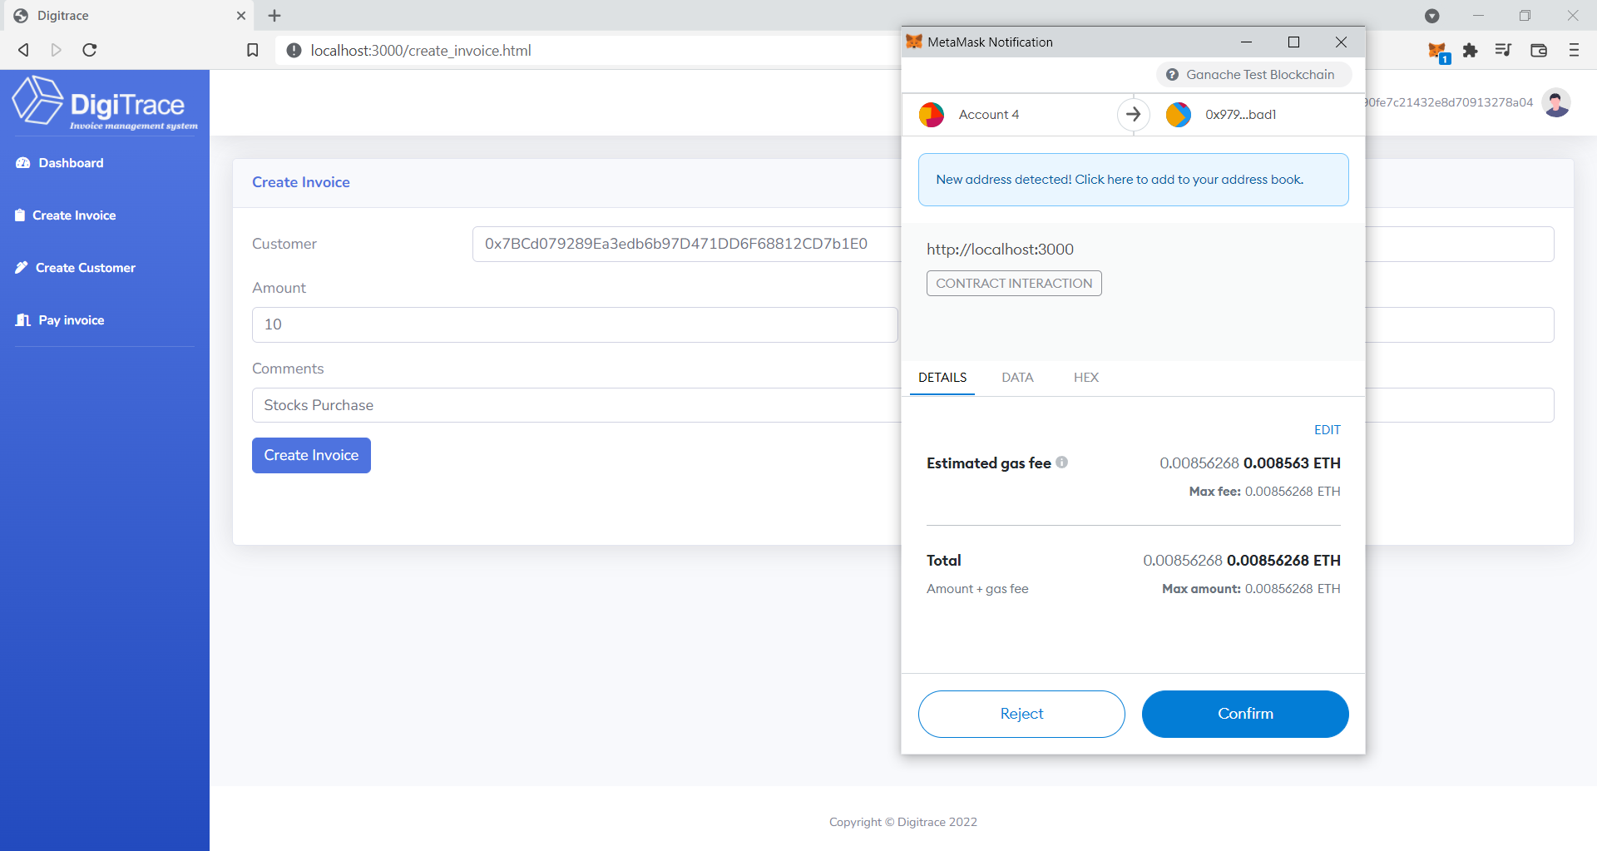Go forward with browser forward arrow
Image resolution: width=1597 pixels, height=851 pixels.
pos(57,50)
